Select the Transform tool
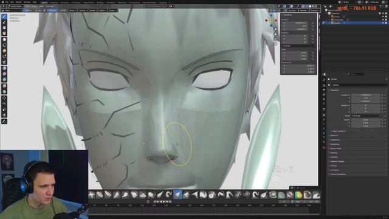The height and width of the screenshot is (219, 389). pos(4,115)
